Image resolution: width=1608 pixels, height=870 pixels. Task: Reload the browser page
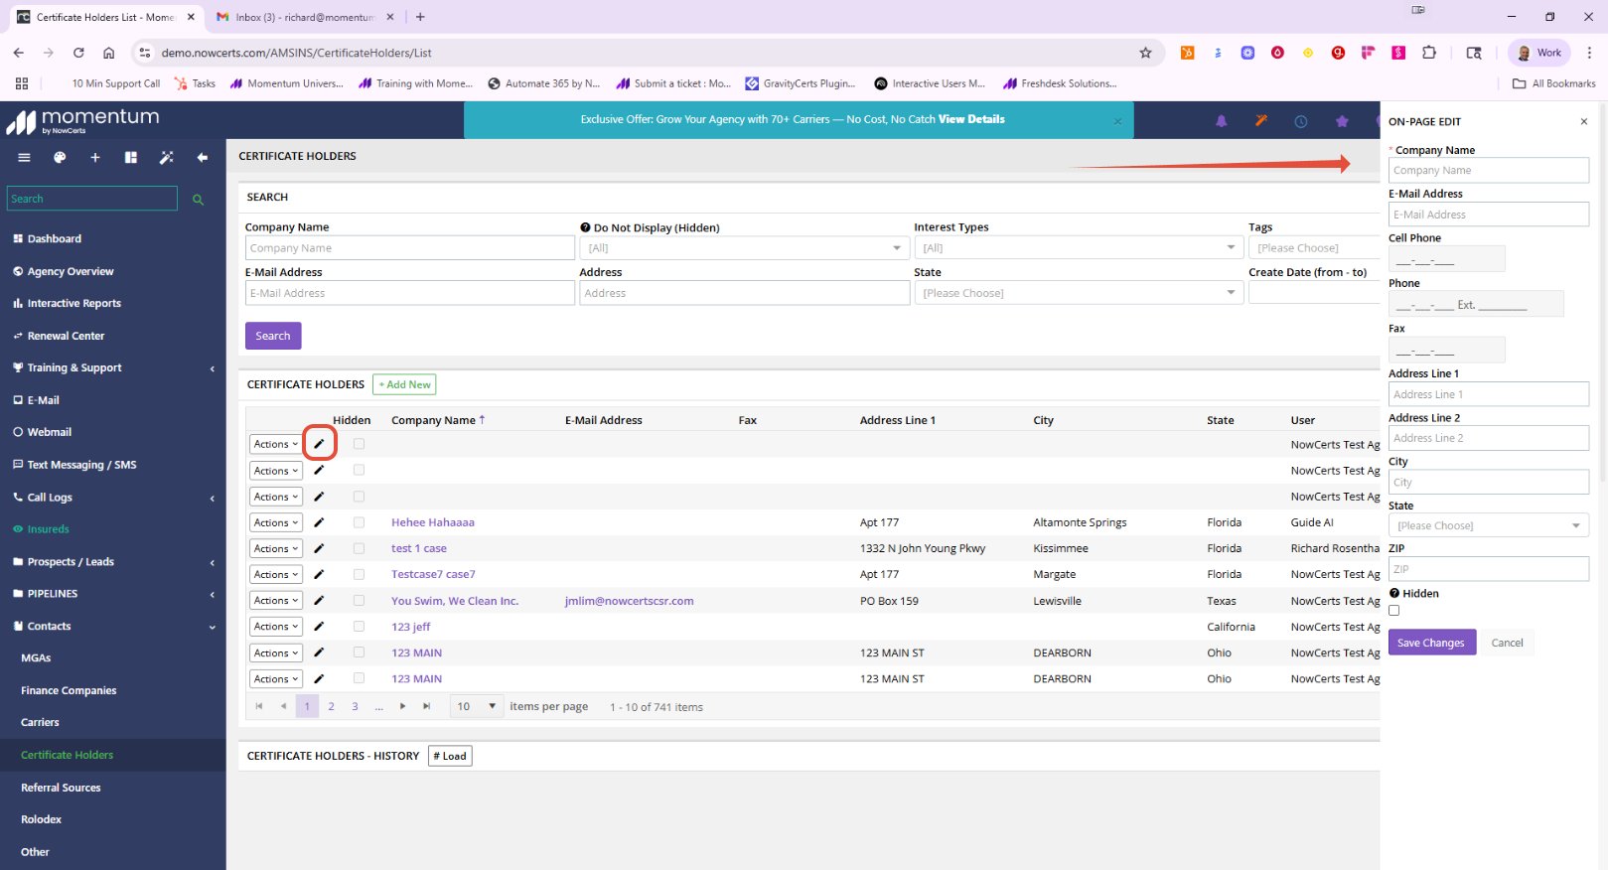pyautogui.click(x=78, y=53)
